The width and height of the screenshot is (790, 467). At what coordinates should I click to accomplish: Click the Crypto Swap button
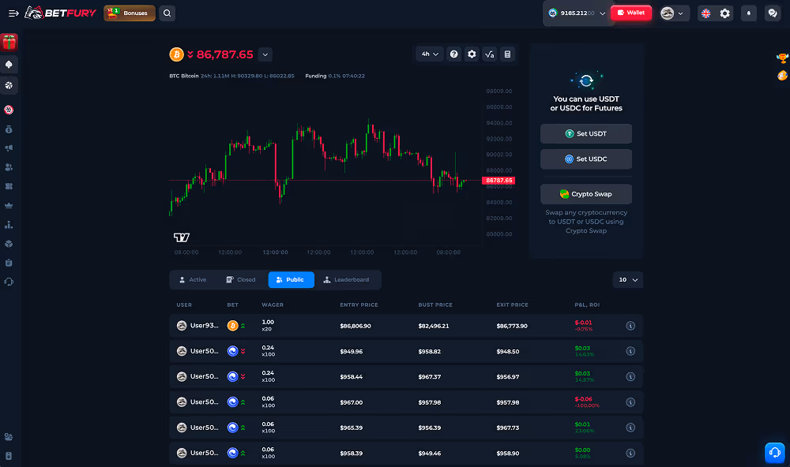pos(585,193)
